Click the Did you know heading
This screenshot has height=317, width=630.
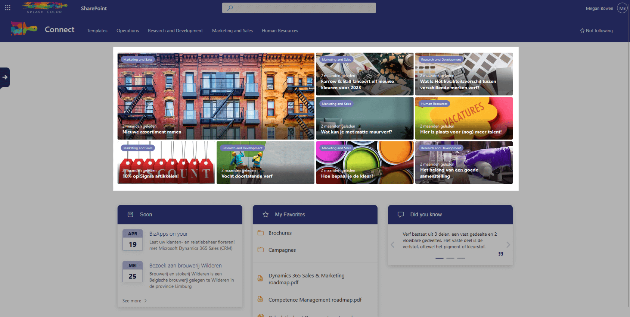coord(426,214)
